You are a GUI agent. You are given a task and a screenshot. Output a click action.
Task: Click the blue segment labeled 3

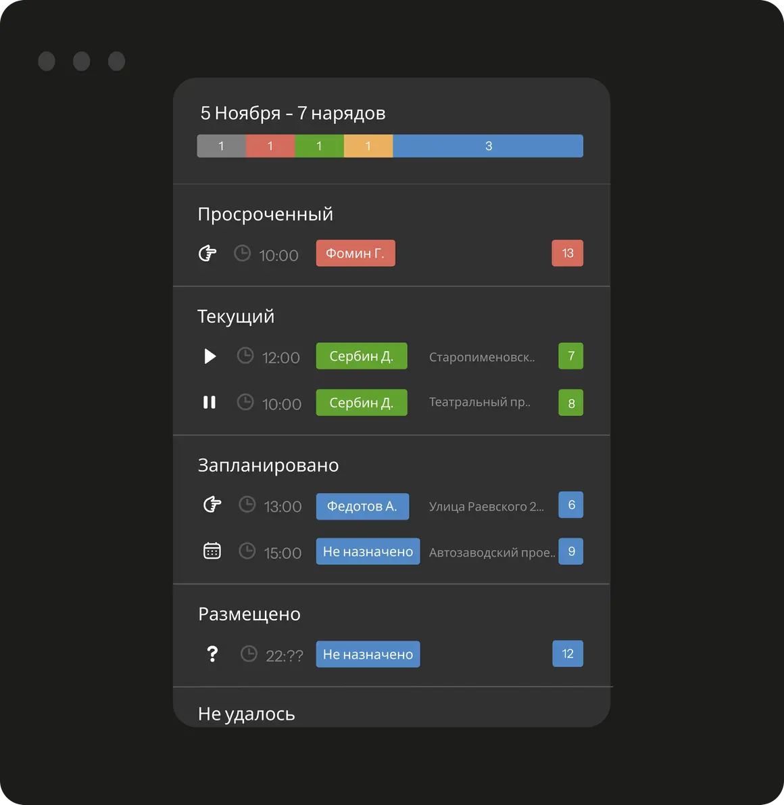488,146
